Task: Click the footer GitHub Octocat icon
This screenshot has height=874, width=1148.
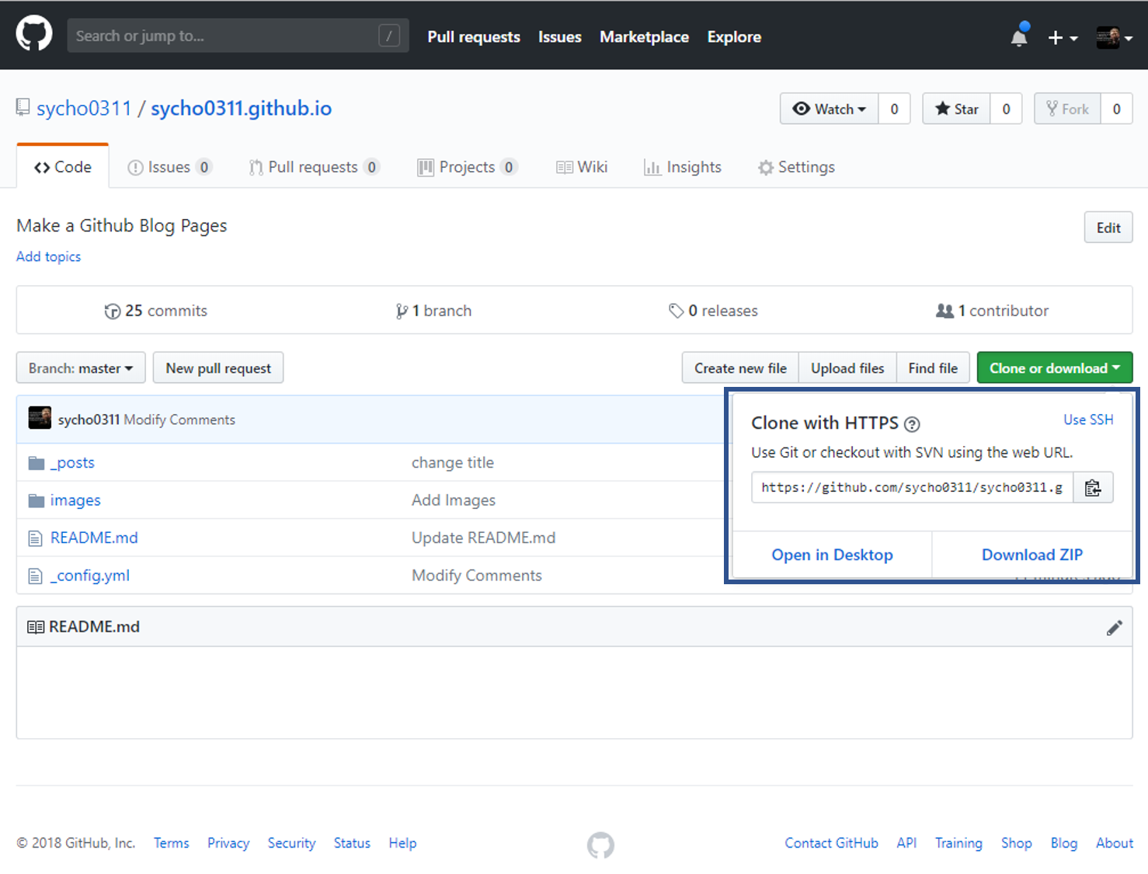Action: 600,845
